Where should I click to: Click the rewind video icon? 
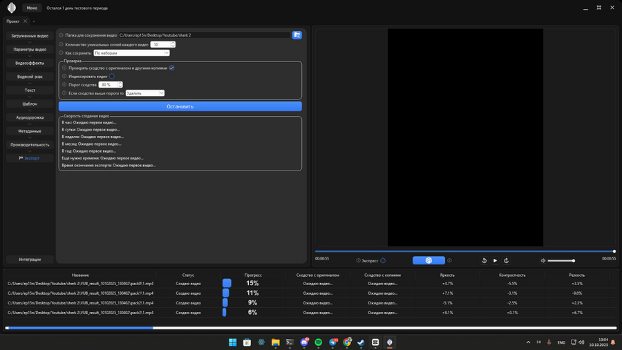(484, 260)
